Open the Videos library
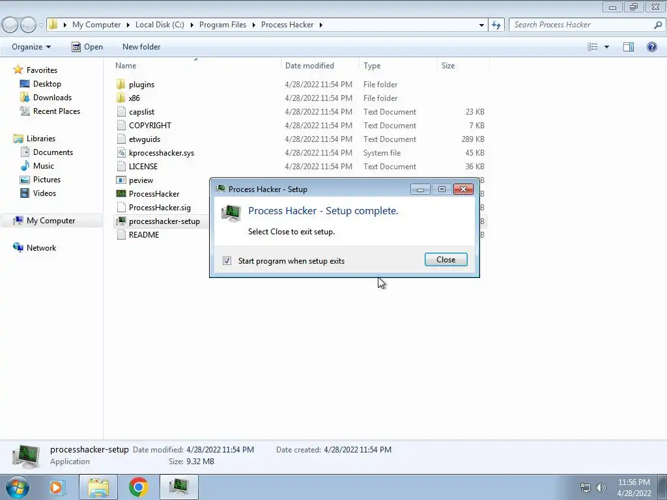667x500 pixels. point(44,193)
